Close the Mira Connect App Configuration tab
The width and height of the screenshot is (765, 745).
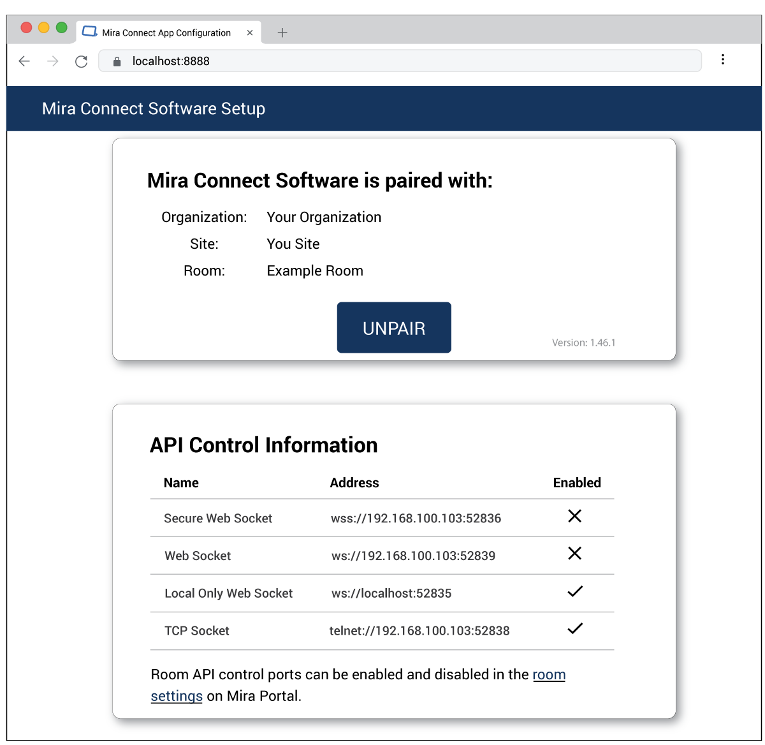point(250,33)
